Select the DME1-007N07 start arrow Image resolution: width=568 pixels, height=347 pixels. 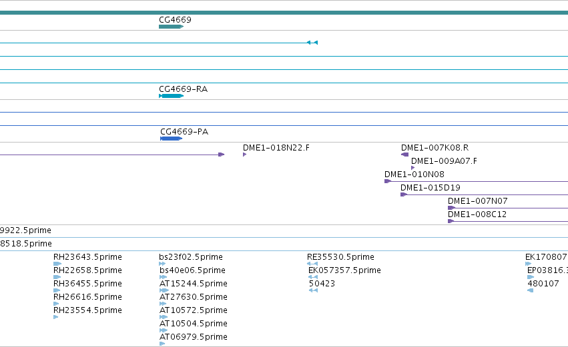(x=452, y=208)
